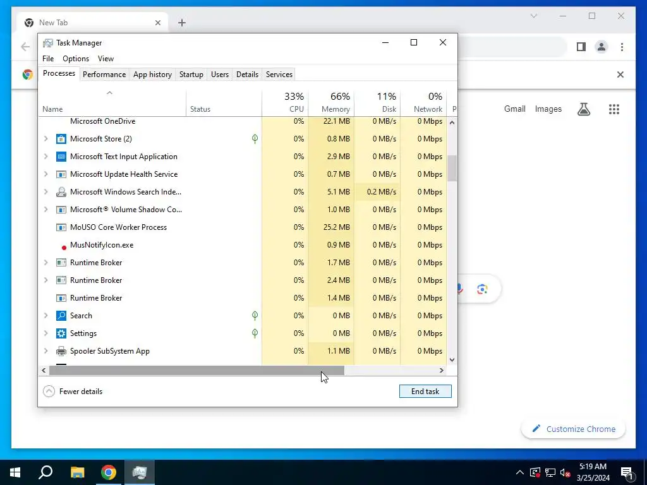Click the Search process magnifier icon
Screen dimensions: 647x485
pyautogui.click(x=61, y=316)
